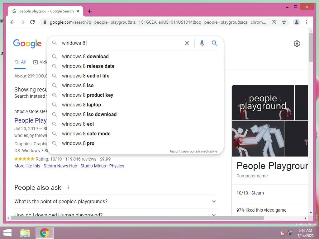Image resolution: width=319 pixels, height=239 pixels.
Task: Open the Windows Start button
Action: (x=7, y=233)
